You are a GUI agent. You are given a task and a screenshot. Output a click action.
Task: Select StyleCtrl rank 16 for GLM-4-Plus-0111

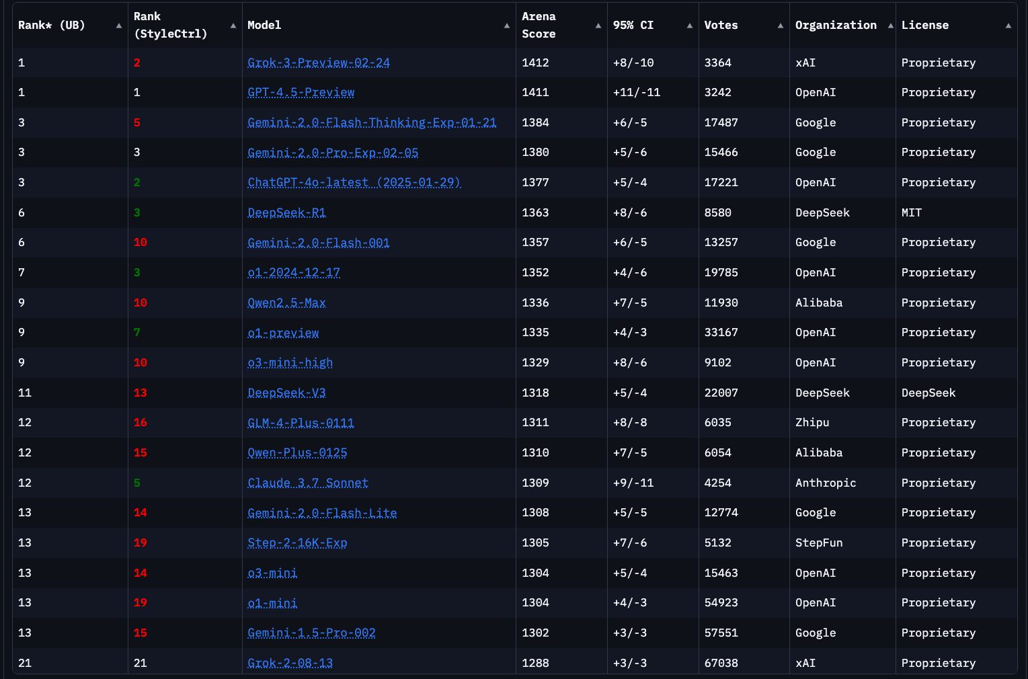click(141, 422)
